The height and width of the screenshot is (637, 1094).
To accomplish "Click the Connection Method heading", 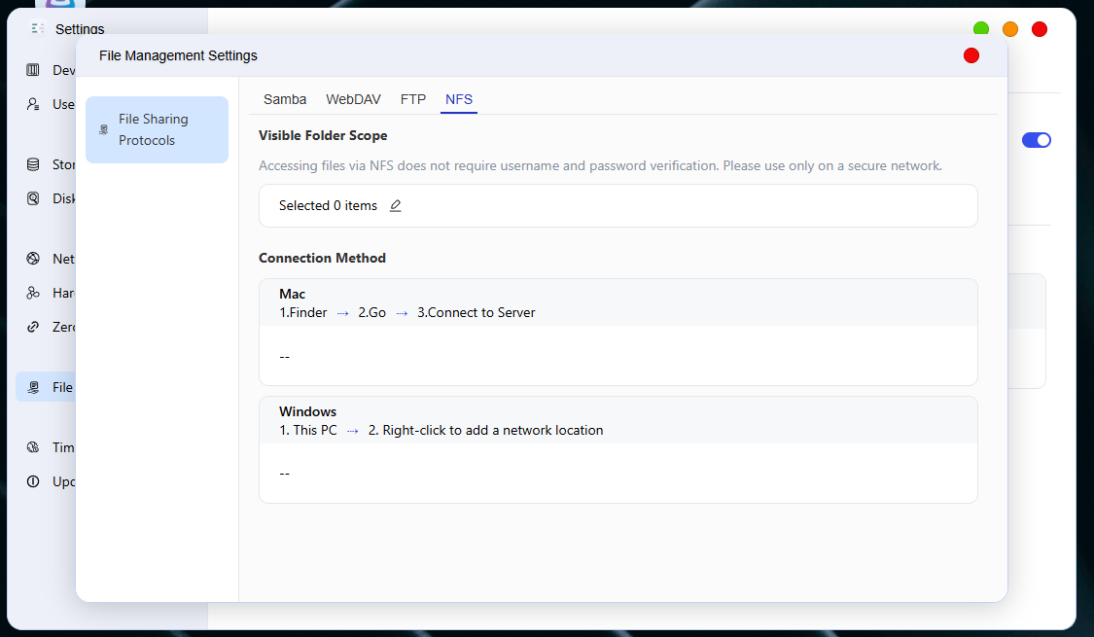I will tap(322, 258).
